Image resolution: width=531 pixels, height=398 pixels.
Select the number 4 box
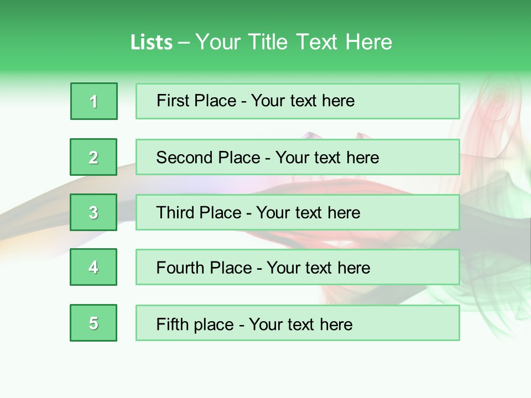pyautogui.click(x=93, y=267)
